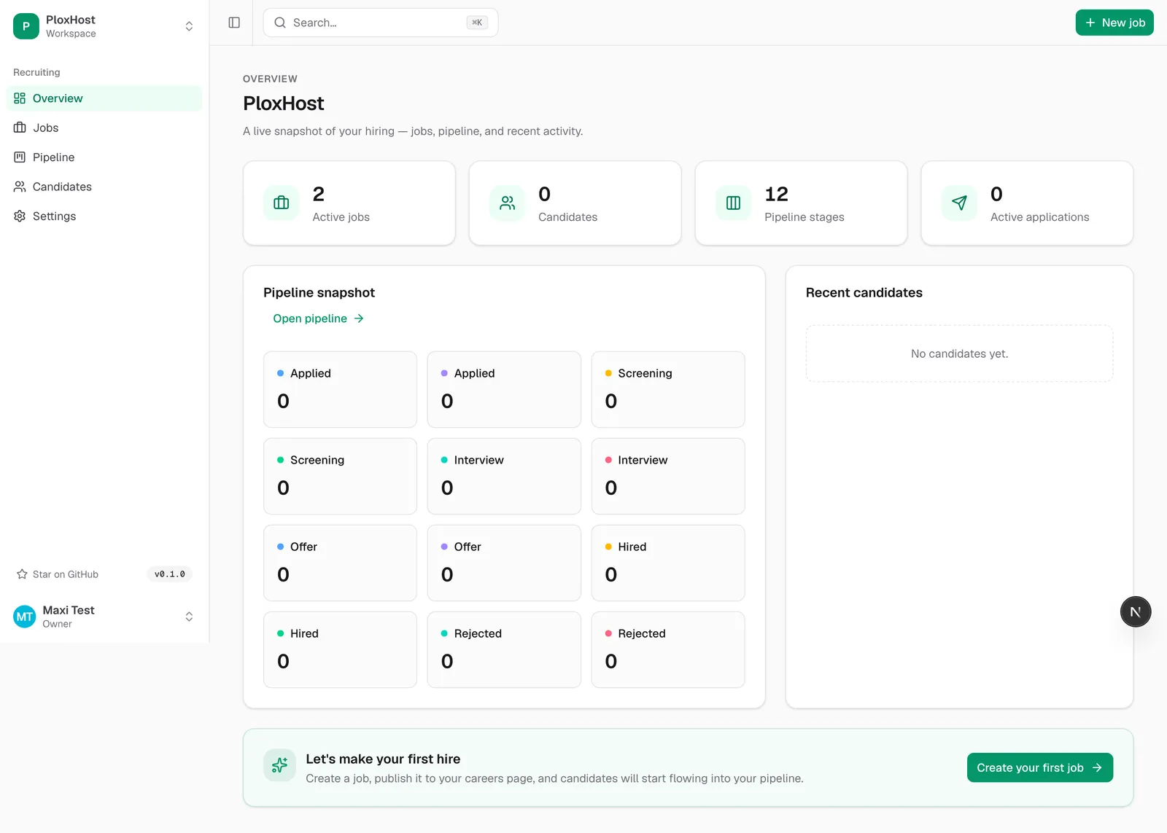This screenshot has width=1167, height=833.
Task: Click the 'No candidates yet.' text
Action: (x=959, y=353)
